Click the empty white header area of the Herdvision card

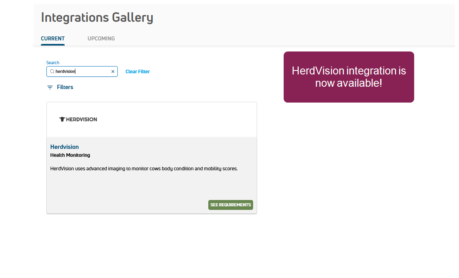click(179, 119)
